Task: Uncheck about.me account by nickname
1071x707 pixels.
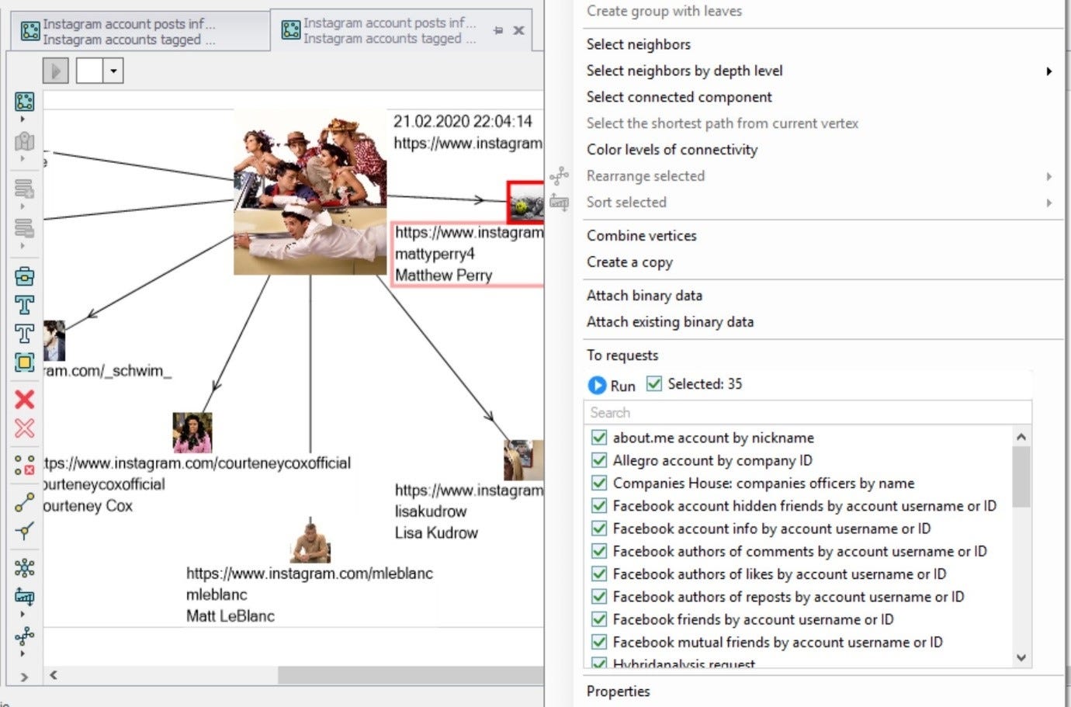Action: click(x=598, y=437)
